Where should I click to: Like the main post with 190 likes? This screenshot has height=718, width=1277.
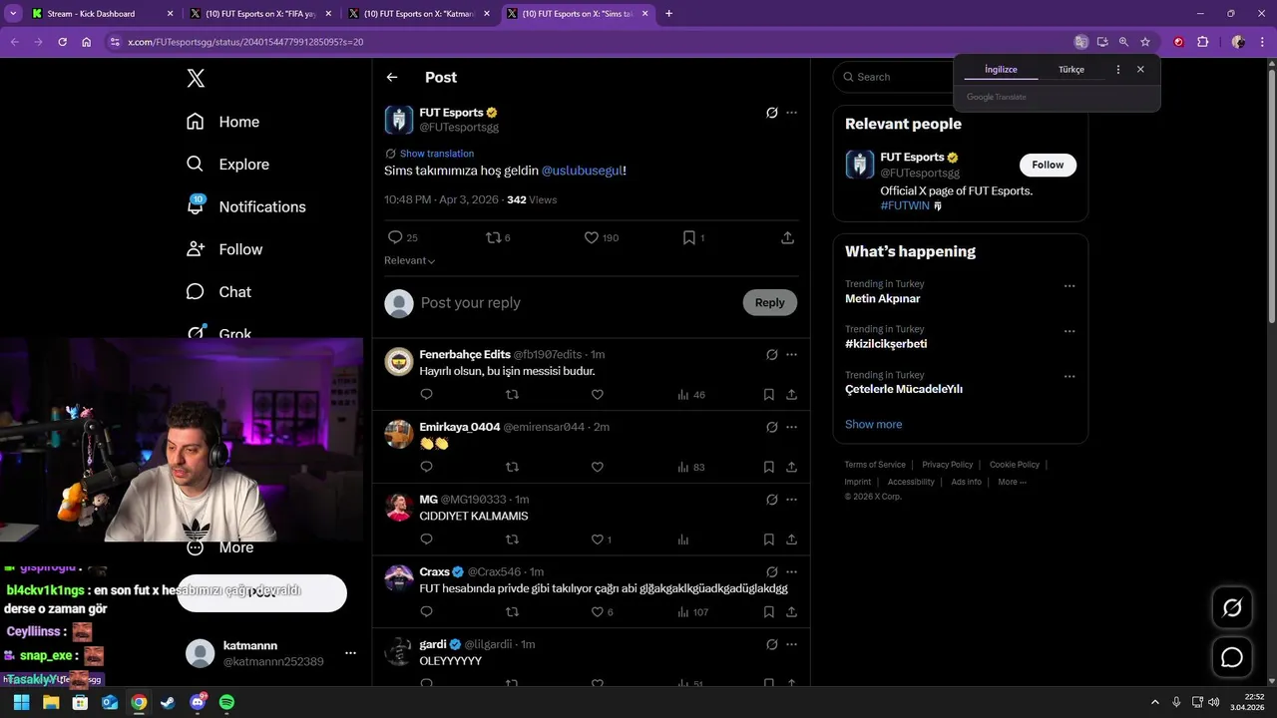591,237
